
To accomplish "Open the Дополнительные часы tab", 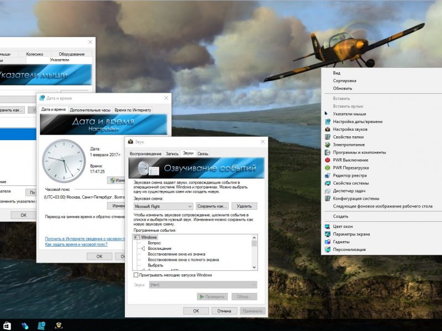I will click(x=90, y=110).
